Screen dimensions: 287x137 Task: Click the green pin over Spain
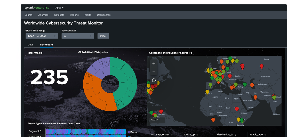(211, 85)
